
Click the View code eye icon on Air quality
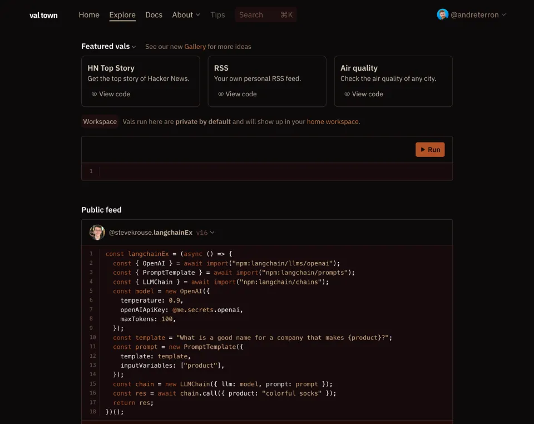click(x=347, y=94)
